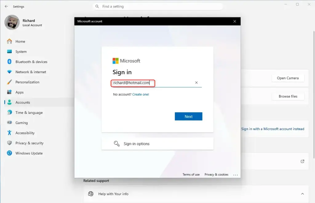The width and height of the screenshot is (315, 203).
Task: Go to System settings
Action: pyautogui.click(x=21, y=52)
